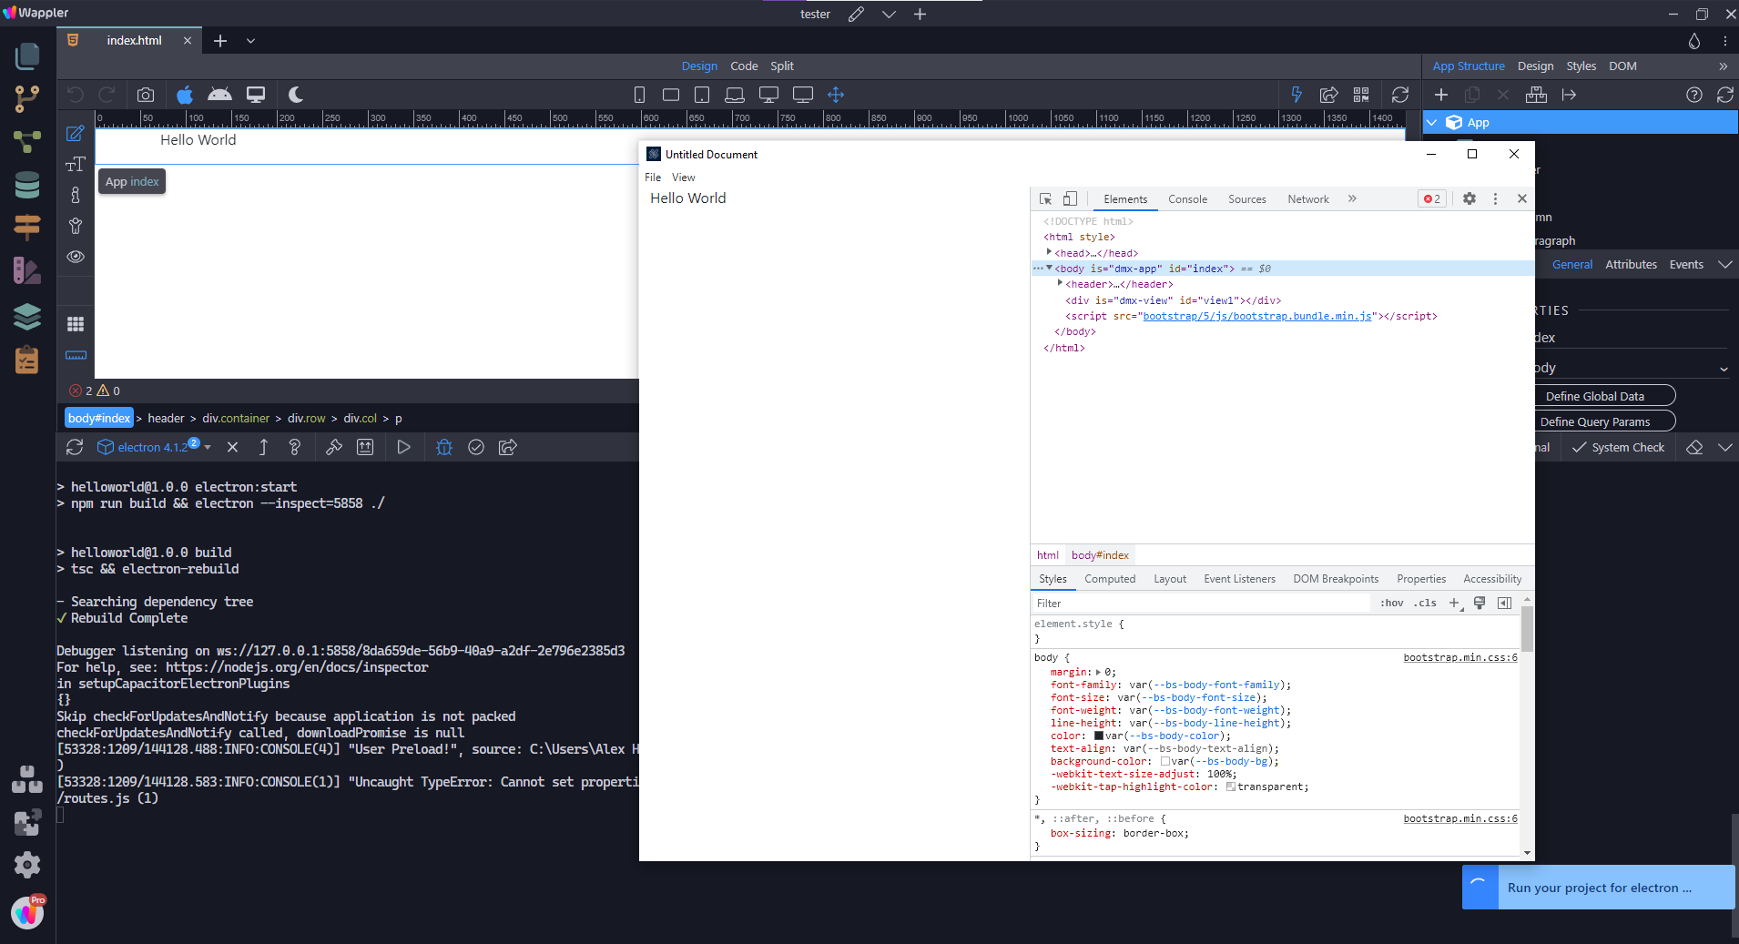
Task: Switch to Split view
Action: click(x=782, y=66)
